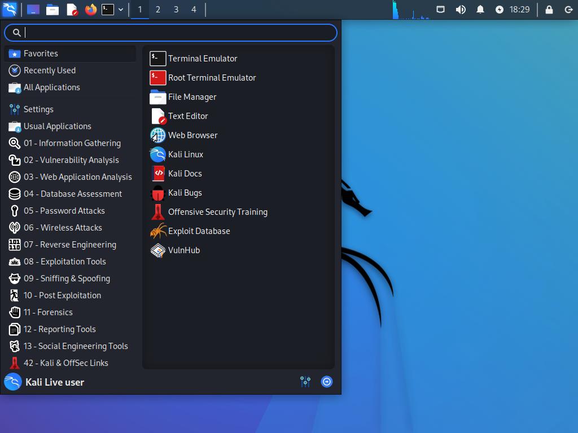Click the Kali Live user profile
The height and width of the screenshot is (433, 578).
coord(44,382)
